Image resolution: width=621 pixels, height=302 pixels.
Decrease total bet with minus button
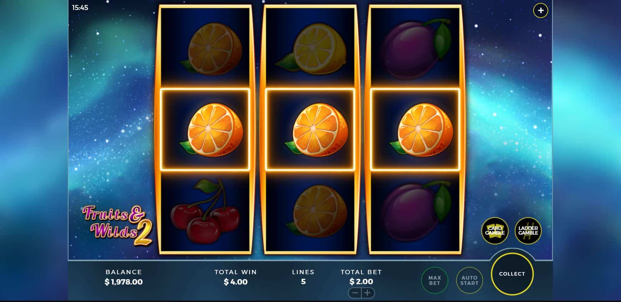[x=355, y=293]
